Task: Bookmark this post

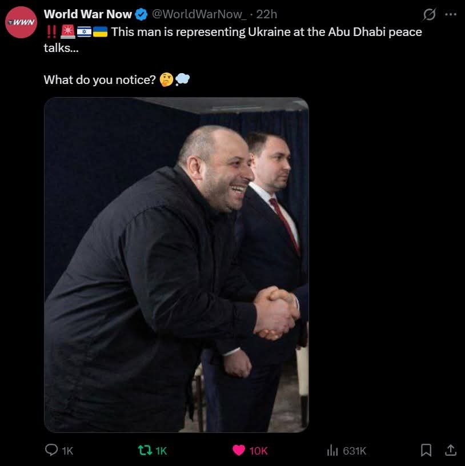Action: pyautogui.click(x=426, y=450)
